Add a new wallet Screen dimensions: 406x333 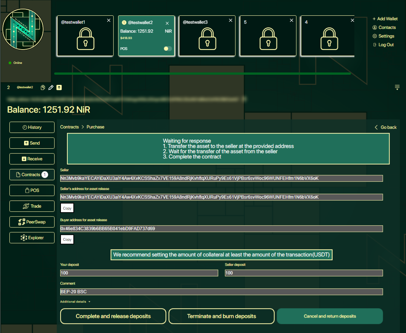coord(385,19)
